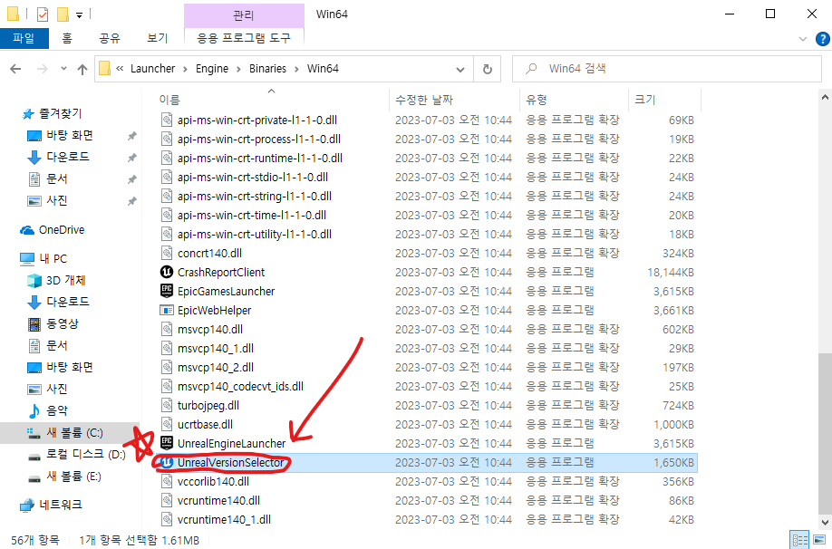Viewport: 832px width, 549px height.
Task: Open the help question mark icon
Action: [822, 39]
